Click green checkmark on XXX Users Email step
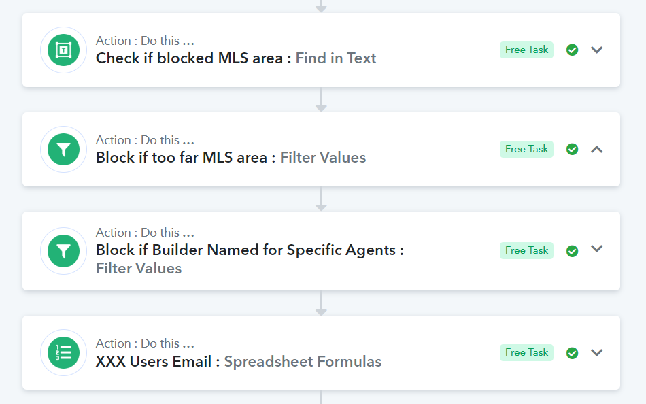 pyautogui.click(x=573, y=353)
